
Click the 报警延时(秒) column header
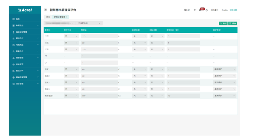pos(173,30)
